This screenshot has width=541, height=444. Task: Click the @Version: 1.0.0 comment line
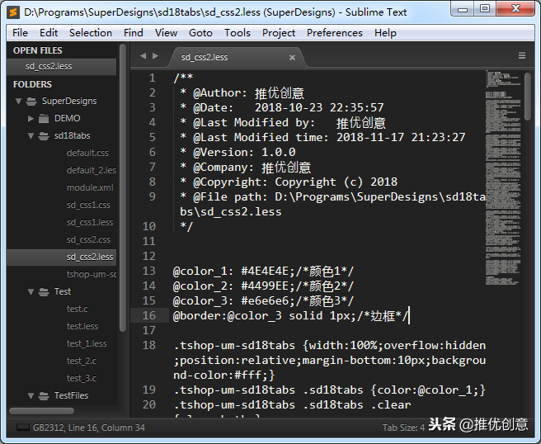click(238, 152)
